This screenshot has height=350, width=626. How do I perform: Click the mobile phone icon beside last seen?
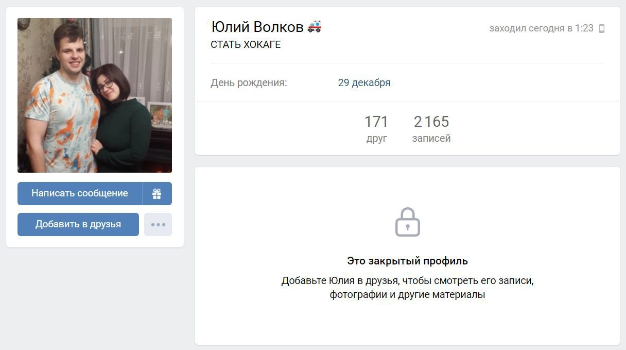(602, 29)
